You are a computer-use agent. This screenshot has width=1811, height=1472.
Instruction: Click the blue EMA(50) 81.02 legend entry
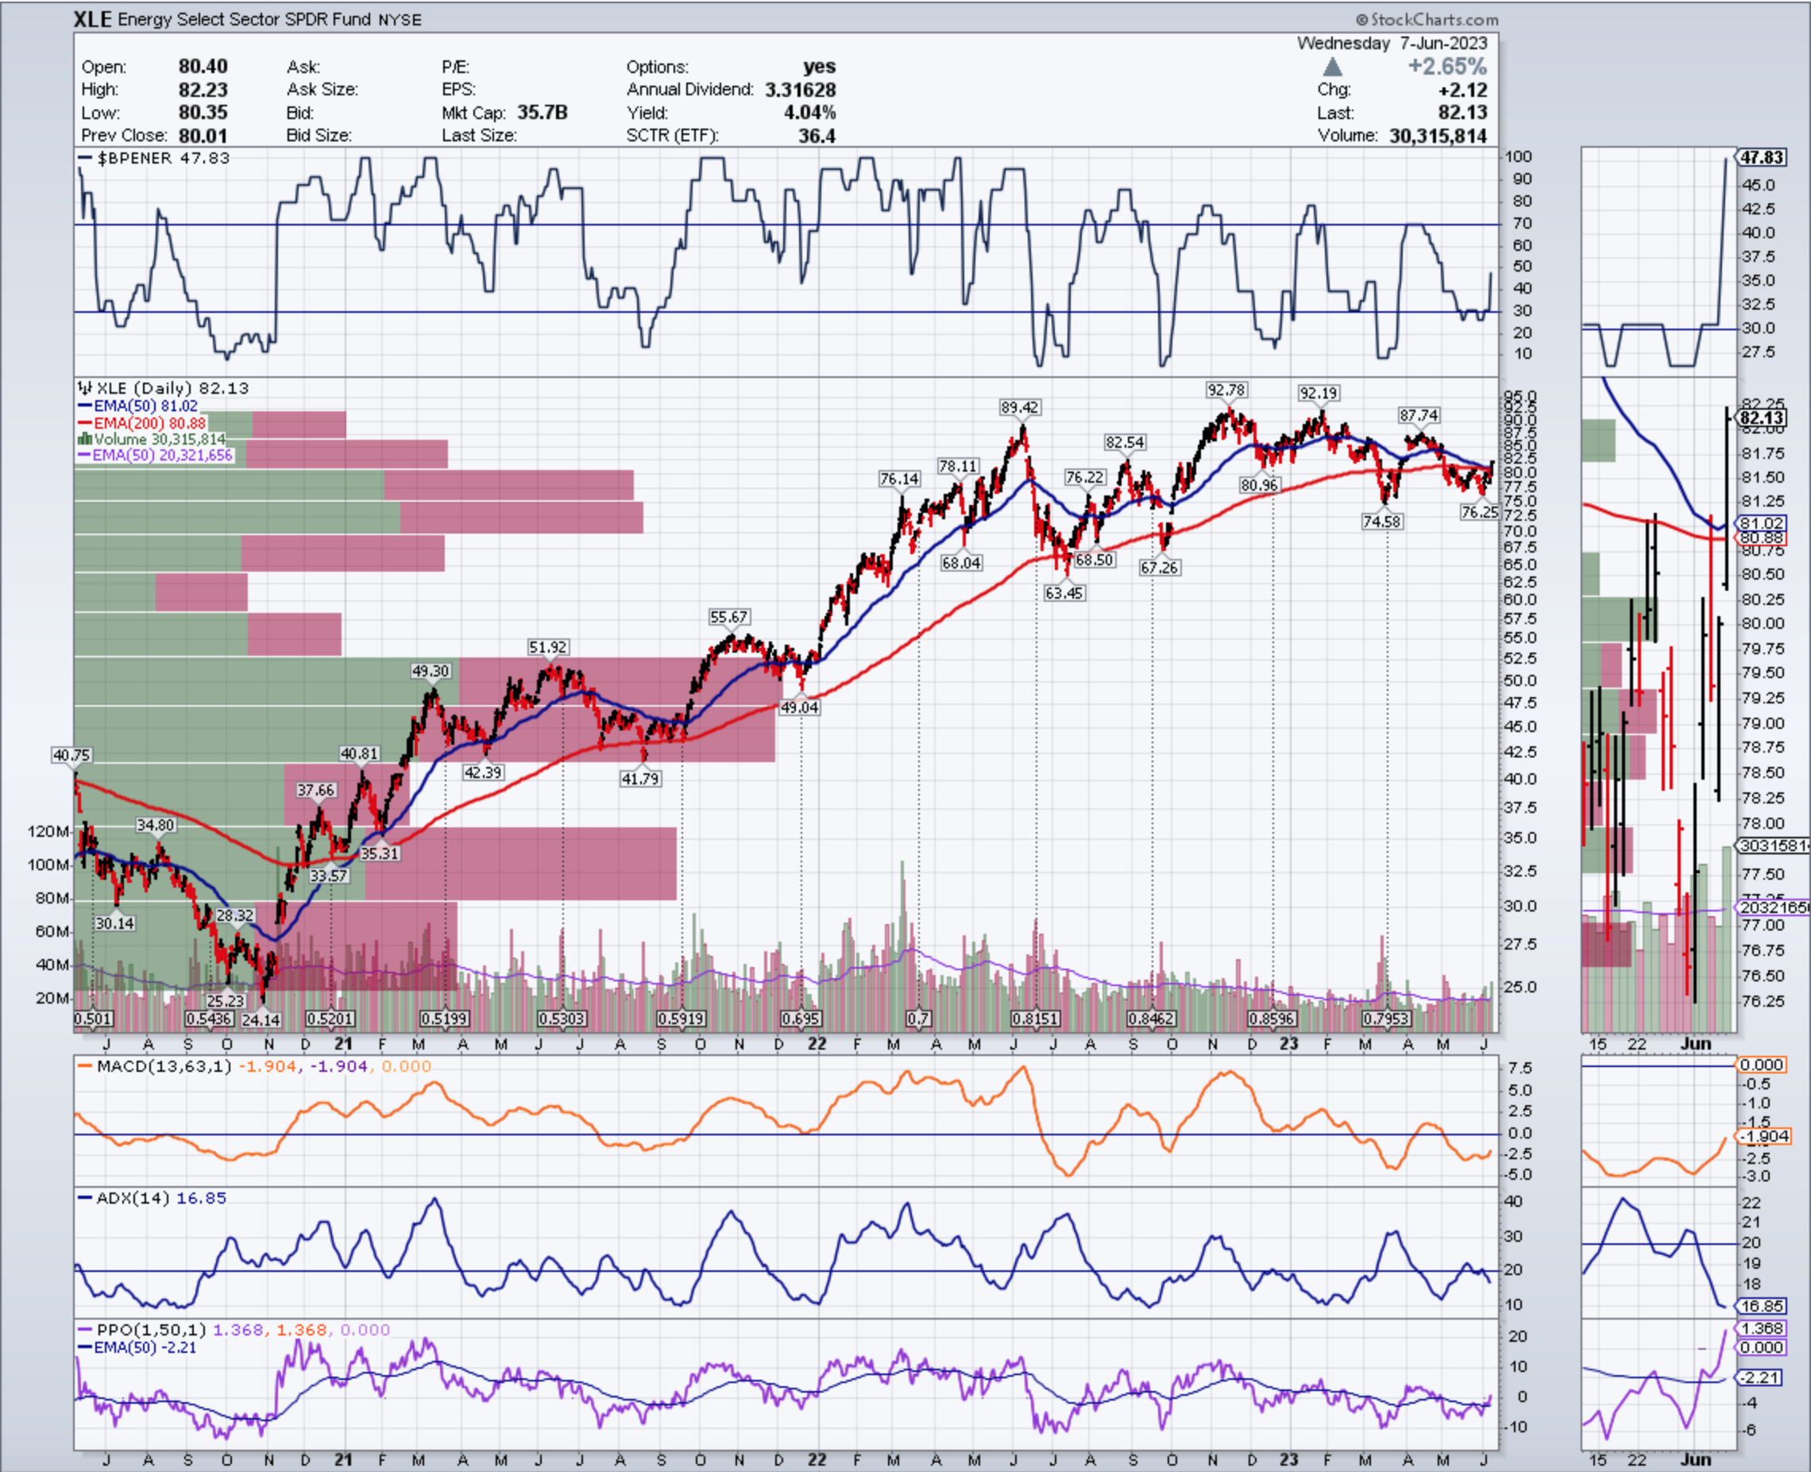pos(137,405)
